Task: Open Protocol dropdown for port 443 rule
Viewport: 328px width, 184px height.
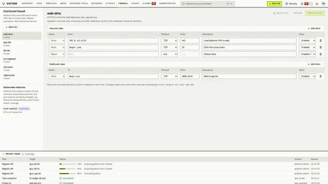Action: 169,40
